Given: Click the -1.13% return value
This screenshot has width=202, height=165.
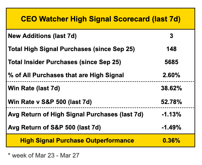Looking at the screenshot, I should pos(171,115).
